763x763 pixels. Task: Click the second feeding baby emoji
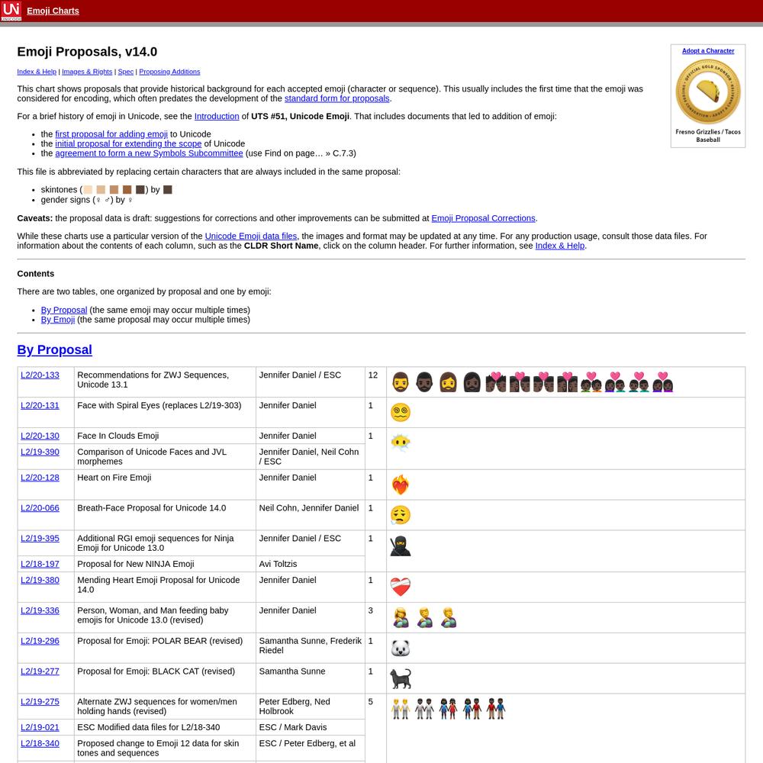(425, 617)
